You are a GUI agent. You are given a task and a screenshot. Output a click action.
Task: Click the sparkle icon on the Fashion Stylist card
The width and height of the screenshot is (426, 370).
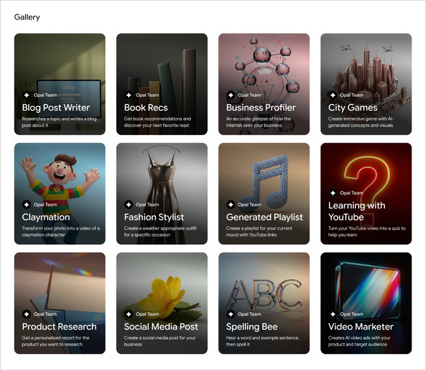pyautogui.click(x=129, y=205)
